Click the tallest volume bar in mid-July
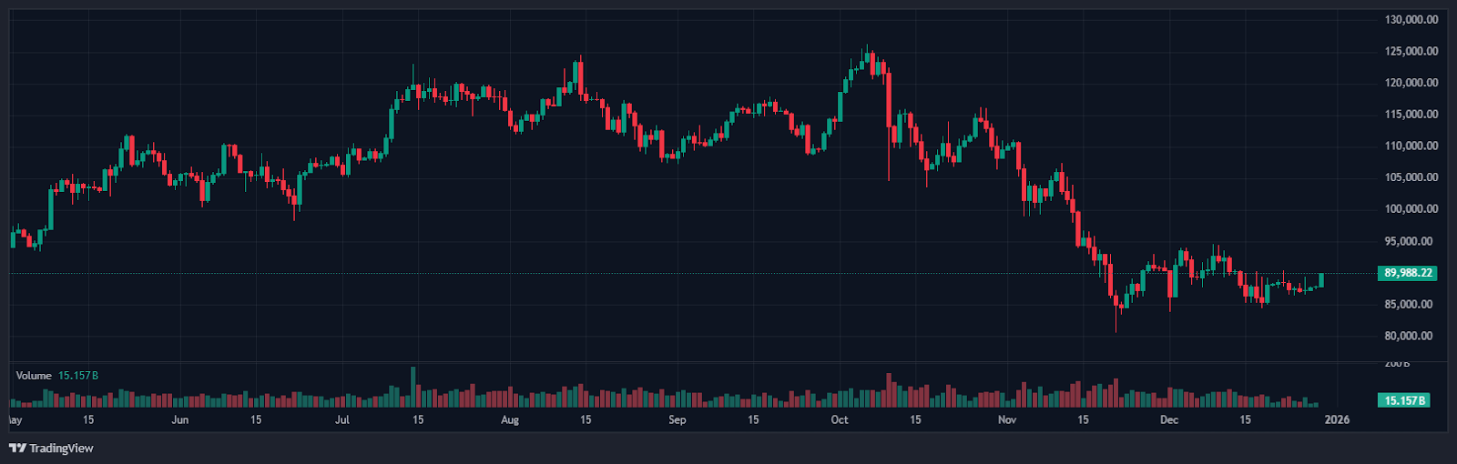Viewport: 1457px width, 464px height. (413, 387)
